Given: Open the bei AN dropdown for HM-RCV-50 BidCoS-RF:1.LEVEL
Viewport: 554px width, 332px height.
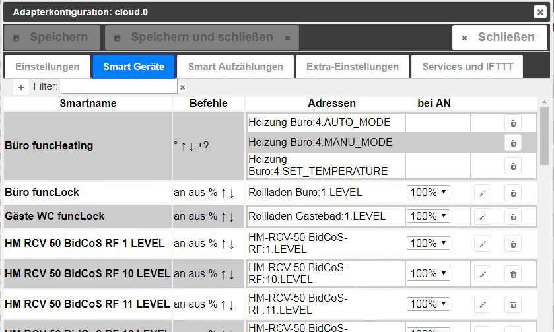Looking at the screenshot, I should [429, 244].
